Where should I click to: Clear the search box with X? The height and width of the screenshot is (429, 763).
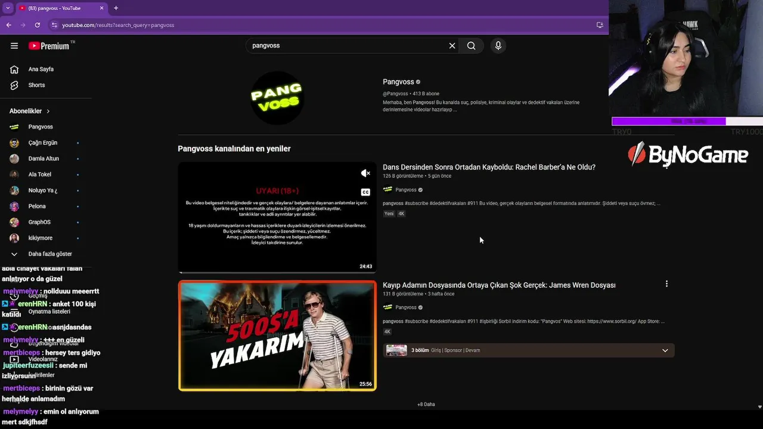[x=452, y=46]
